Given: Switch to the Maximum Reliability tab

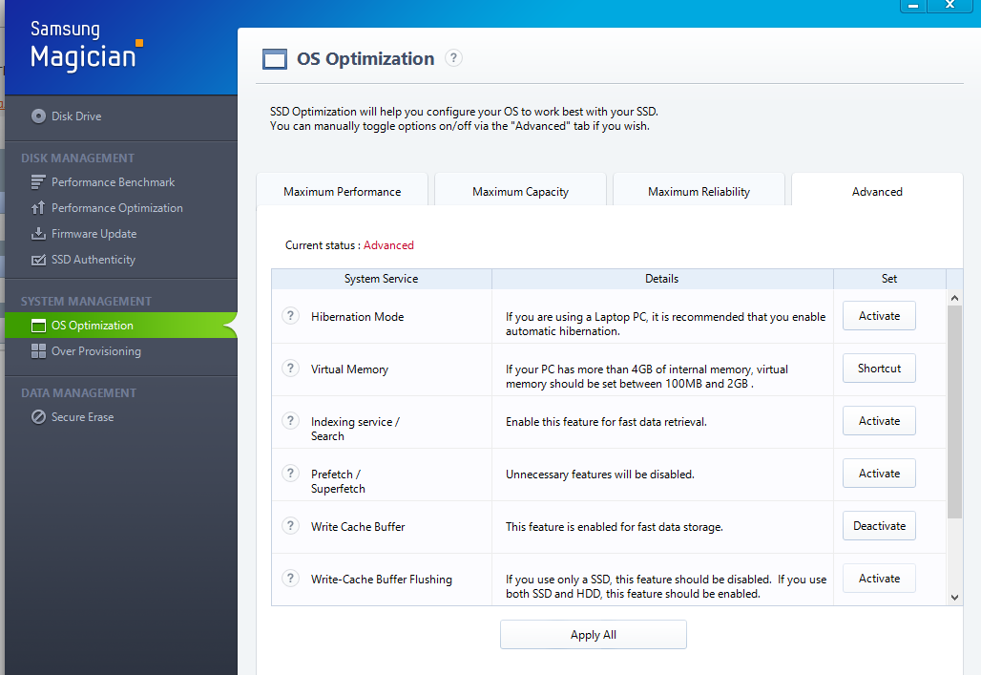Looking at the screenshot, I should [699, 190].
